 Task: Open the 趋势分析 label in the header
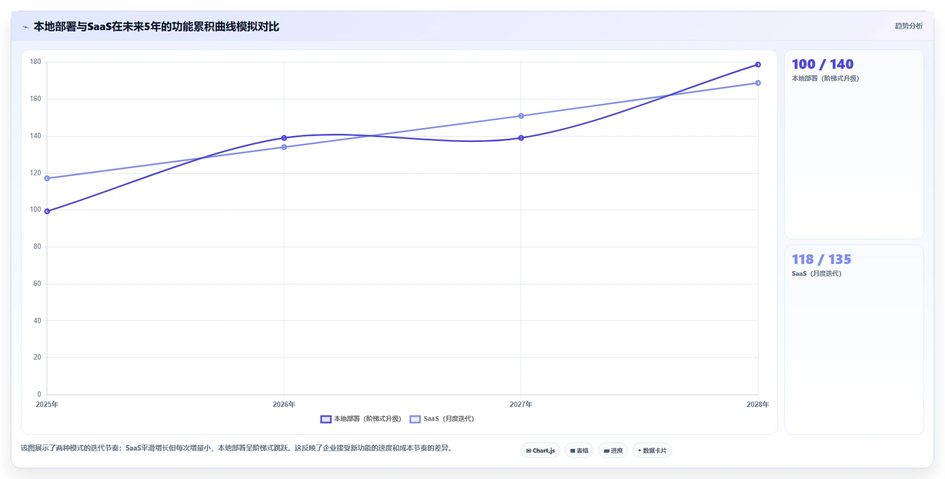coord(908,26)
